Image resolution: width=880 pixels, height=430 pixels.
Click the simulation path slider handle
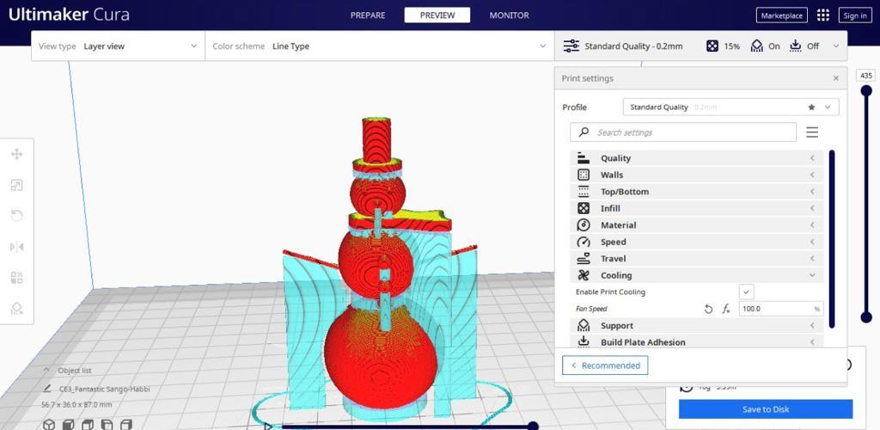click(533, 426)
